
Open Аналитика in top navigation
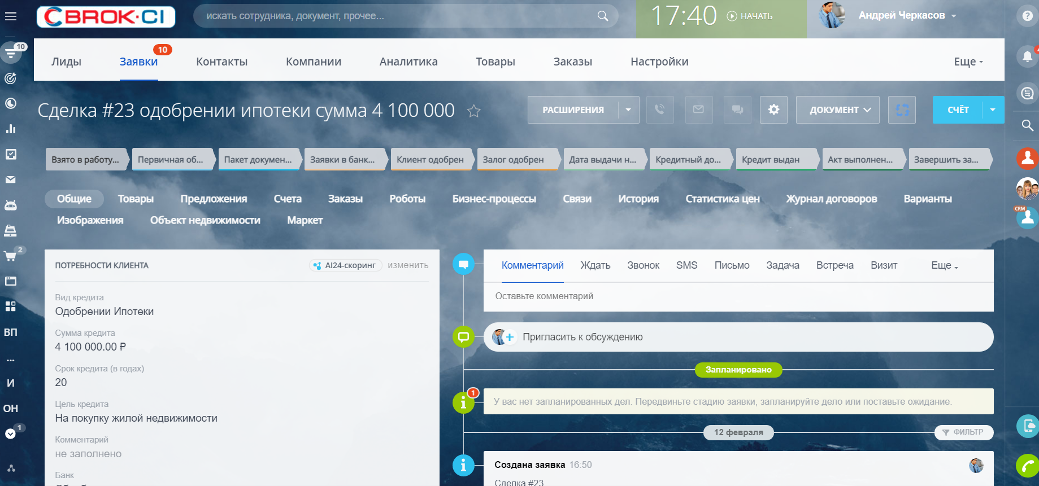click(408, 62)
